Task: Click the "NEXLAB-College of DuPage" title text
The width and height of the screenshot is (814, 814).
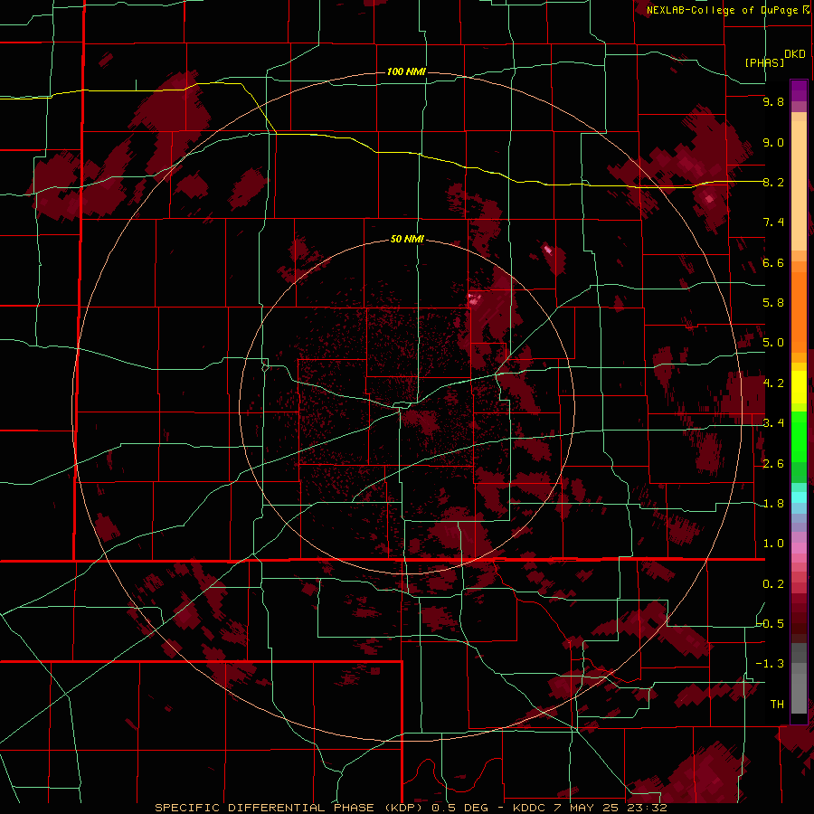Action: (722, 10)
